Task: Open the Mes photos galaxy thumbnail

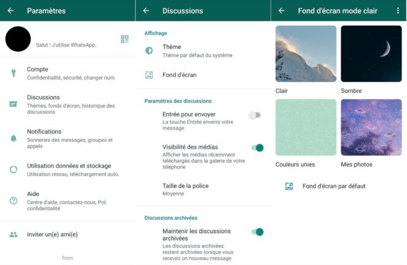Action: coord(371,127)
